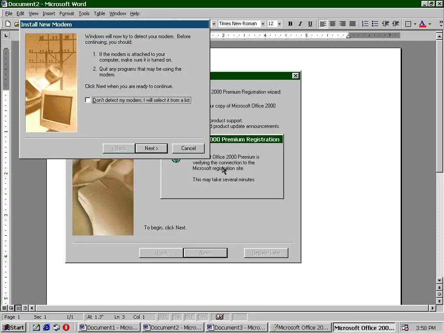Click the right indent marker on ruler
This screenshot has width=444, height=333.
pos(348,36)
